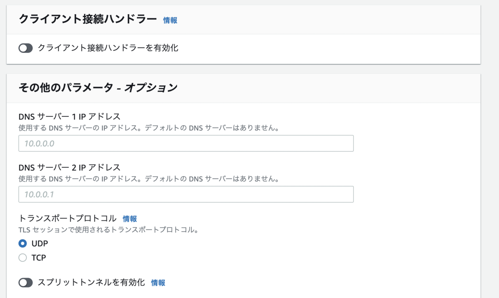This screenshot has width=499, height=298.
Task: Click the DNS サーバー 1 IP アドレス field label
Action: (69, 116)
